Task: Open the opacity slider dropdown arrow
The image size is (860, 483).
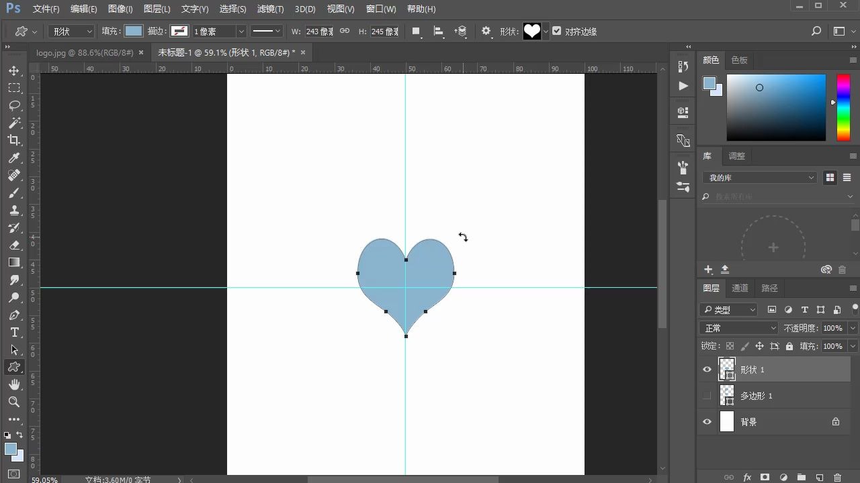Action: click(853, 328)
